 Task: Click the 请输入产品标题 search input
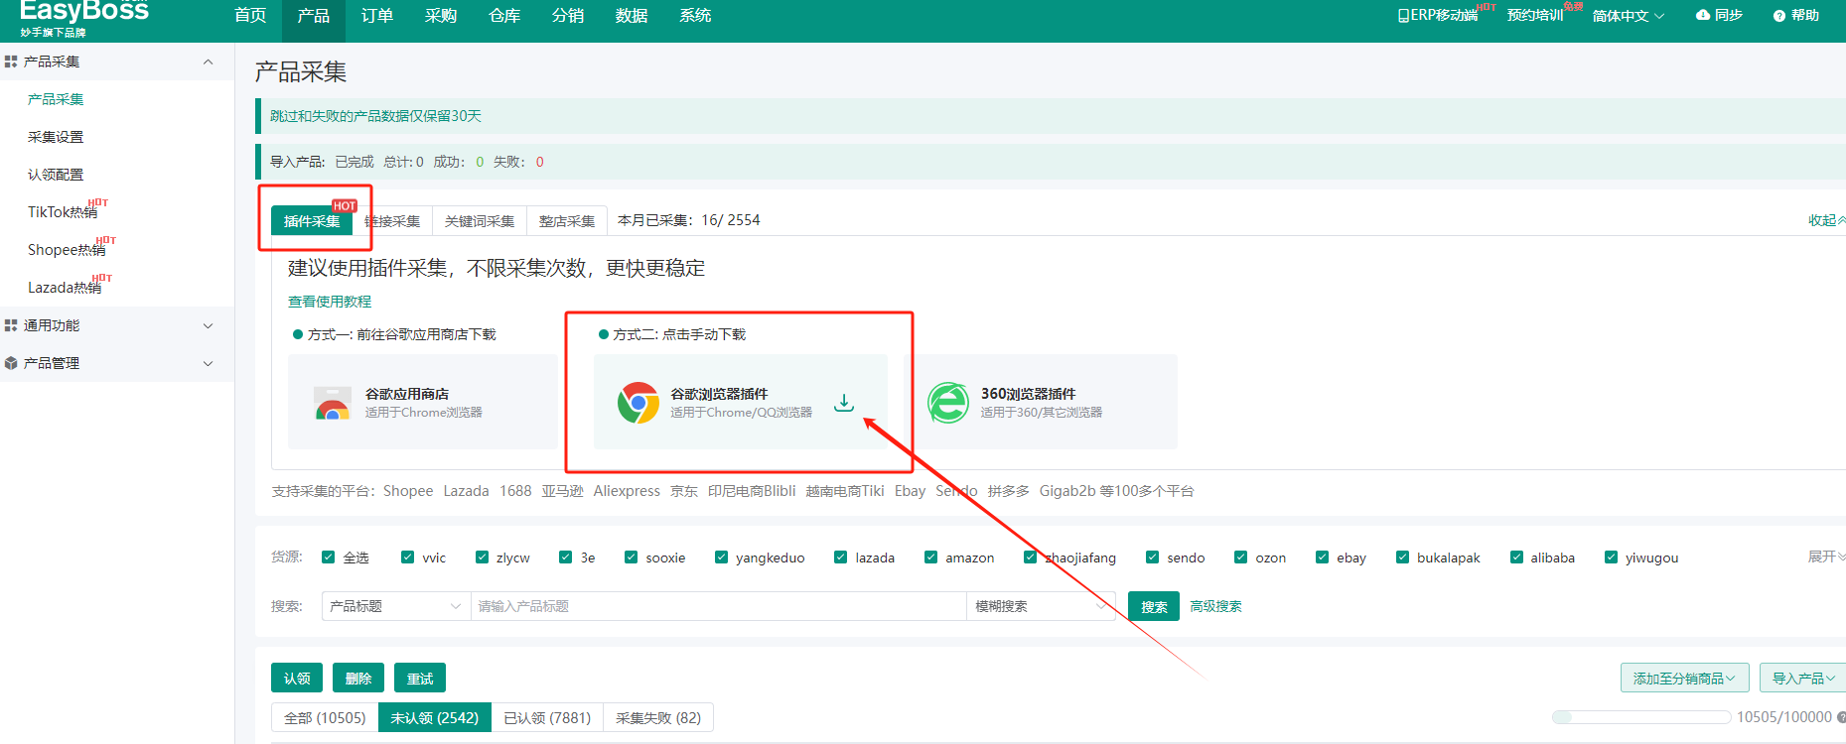pyautogui.click(x=719, y=606)
